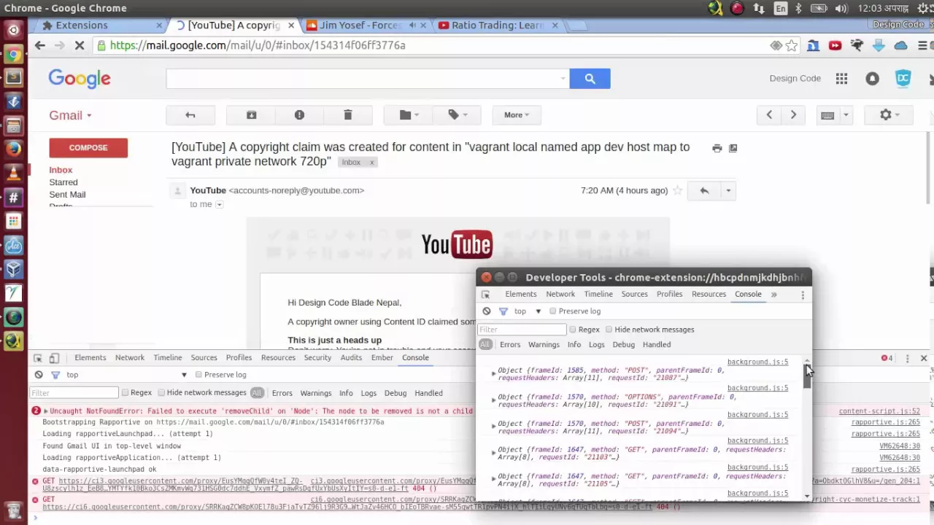This screenshot has height=525, width=934.
Task: Click the Google logo
Action: [80, 79]
